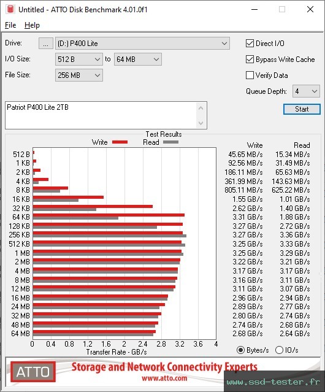Click the red Write legend swatch
The height and width of the screenshot is (392, 325).
(x=120, y=142)
